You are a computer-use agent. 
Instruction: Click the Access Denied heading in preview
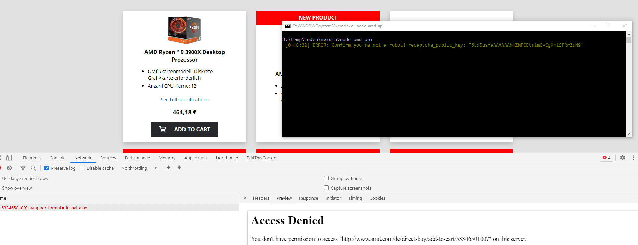288,221
